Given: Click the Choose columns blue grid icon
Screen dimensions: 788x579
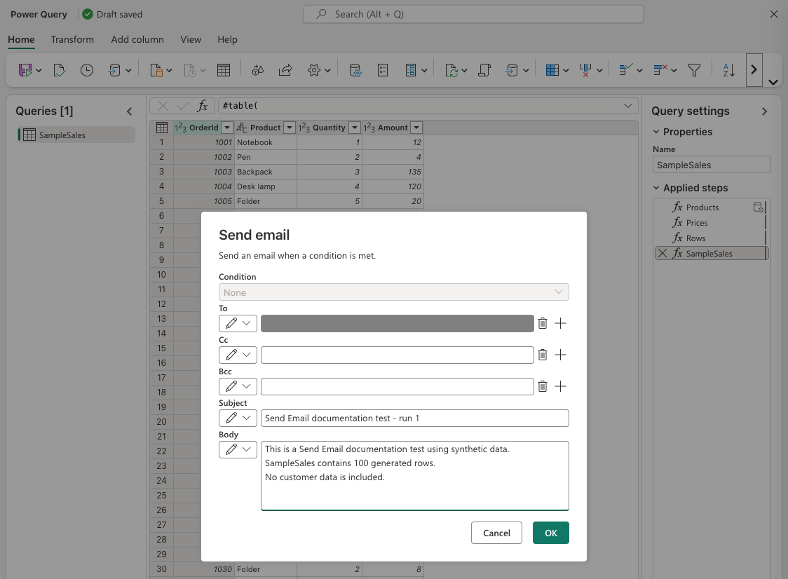Looking at the screenshot, I should point(552,70).
